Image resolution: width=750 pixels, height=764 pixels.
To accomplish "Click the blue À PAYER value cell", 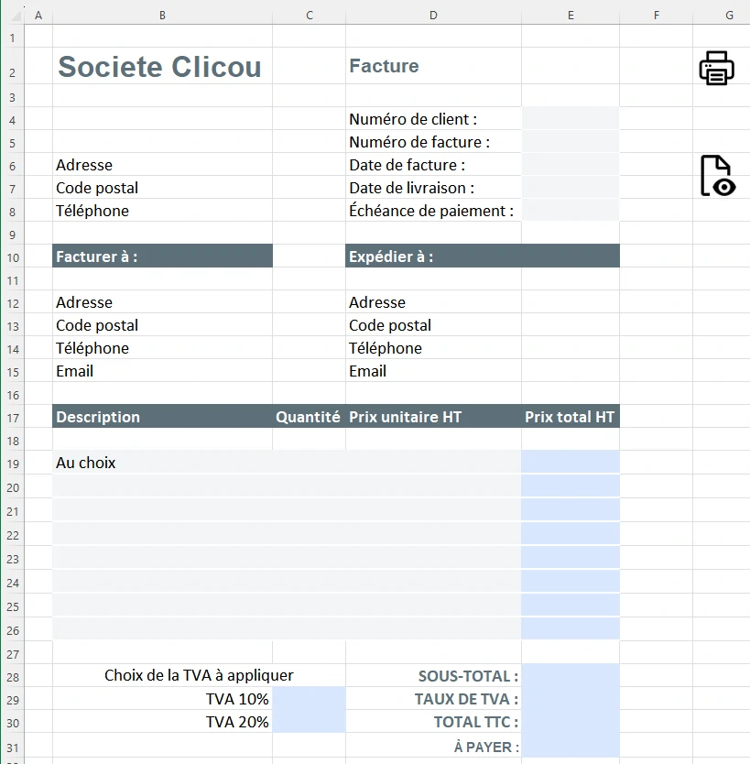I will (571, 747).
